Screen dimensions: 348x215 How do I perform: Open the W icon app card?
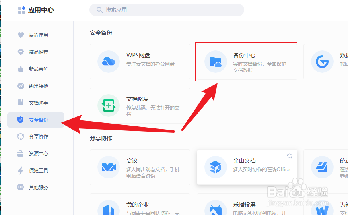322,208
